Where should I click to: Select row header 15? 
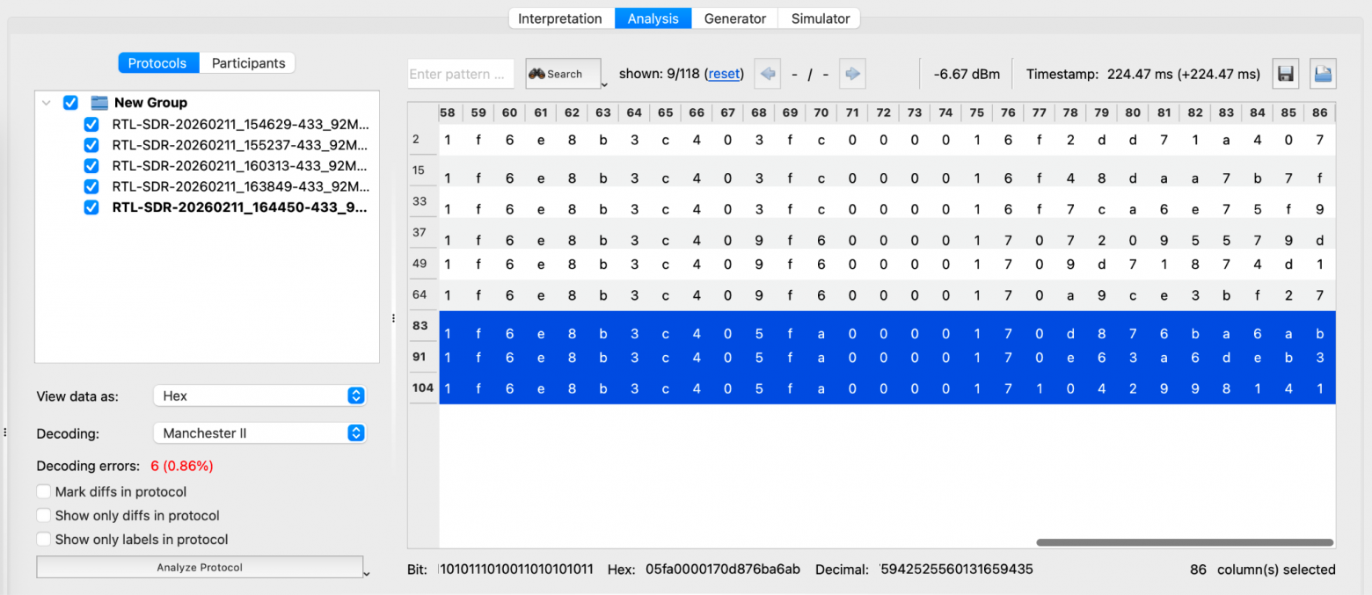(x=423, y=171)
